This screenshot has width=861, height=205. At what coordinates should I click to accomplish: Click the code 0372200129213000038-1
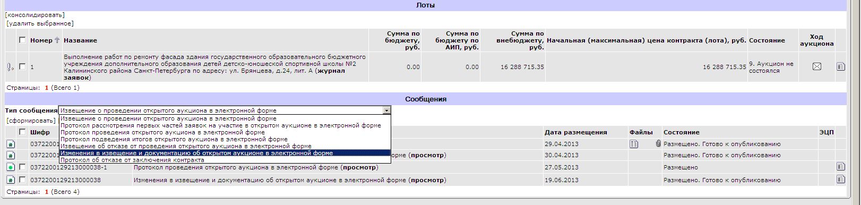(68, 167)
